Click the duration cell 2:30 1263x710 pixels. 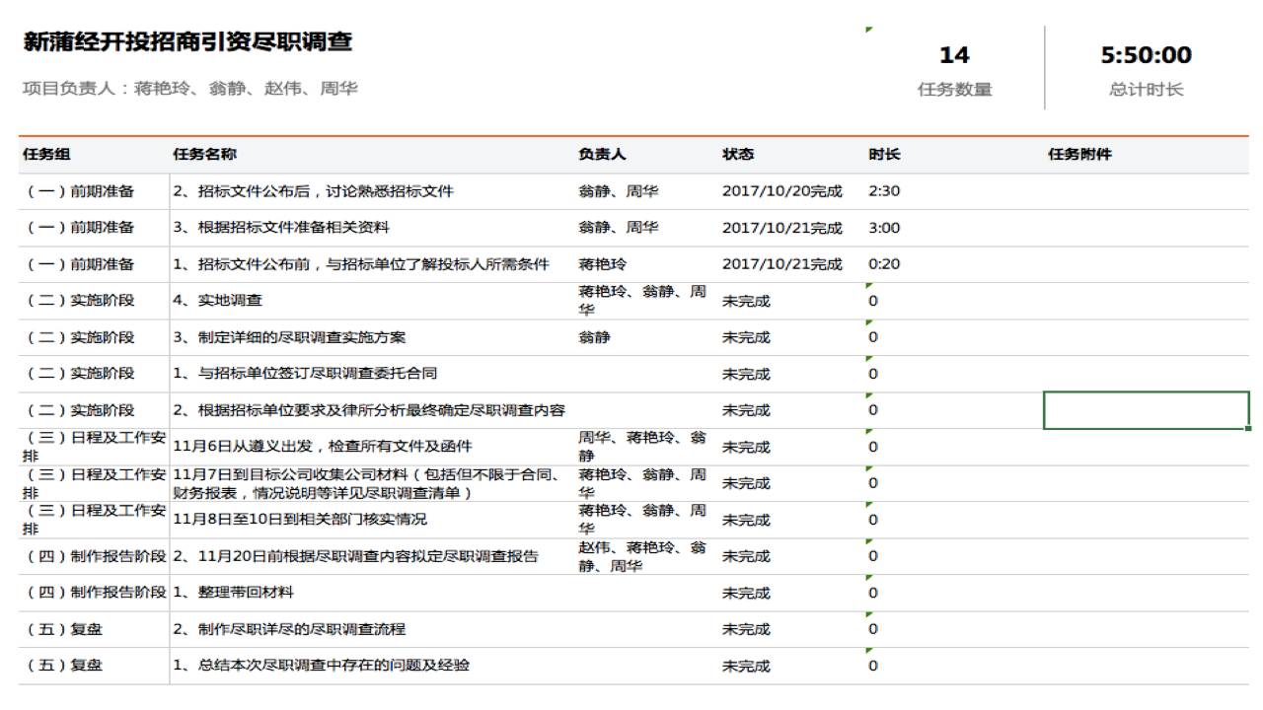(884, 191)
